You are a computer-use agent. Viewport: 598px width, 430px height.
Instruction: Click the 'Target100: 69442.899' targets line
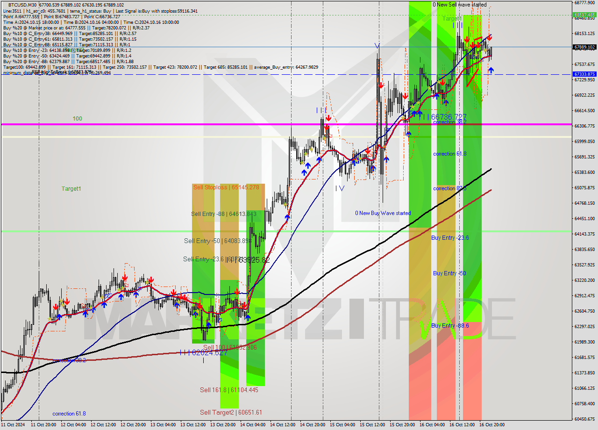[x=160, y=67]
